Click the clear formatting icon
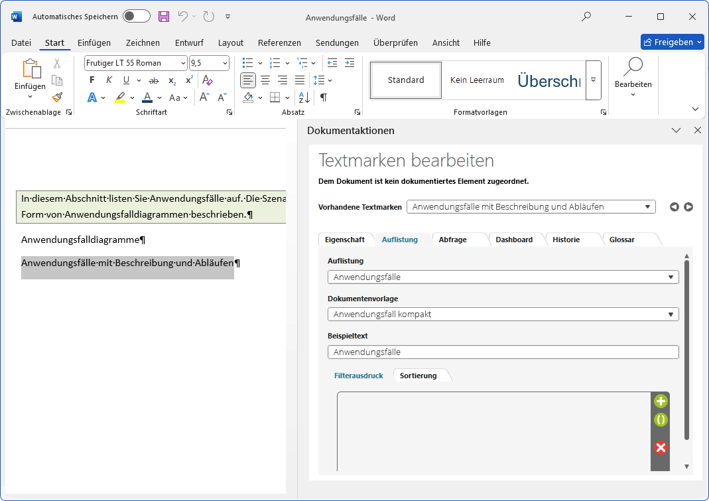 (207, 80)
